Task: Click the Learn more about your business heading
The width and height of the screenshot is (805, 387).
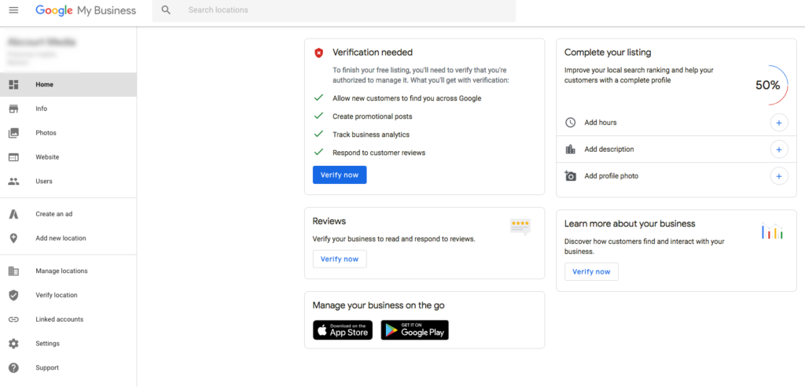Action: click(630, 224)
